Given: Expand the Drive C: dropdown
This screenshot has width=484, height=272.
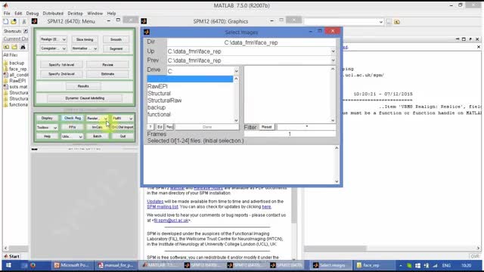Looking at the screenshot, I should point(237,71).
